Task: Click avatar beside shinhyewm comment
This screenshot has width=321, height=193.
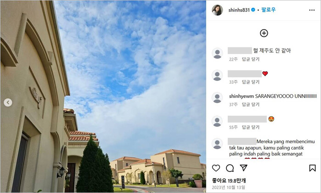Action: pos(217,97)
